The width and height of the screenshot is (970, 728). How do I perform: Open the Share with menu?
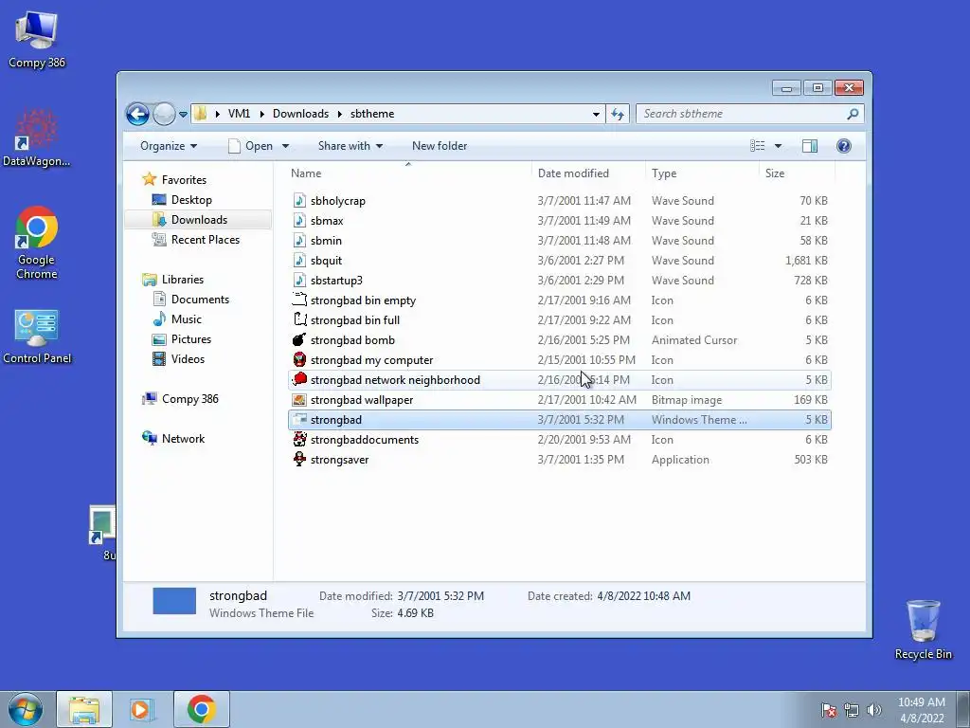point(350,146)
